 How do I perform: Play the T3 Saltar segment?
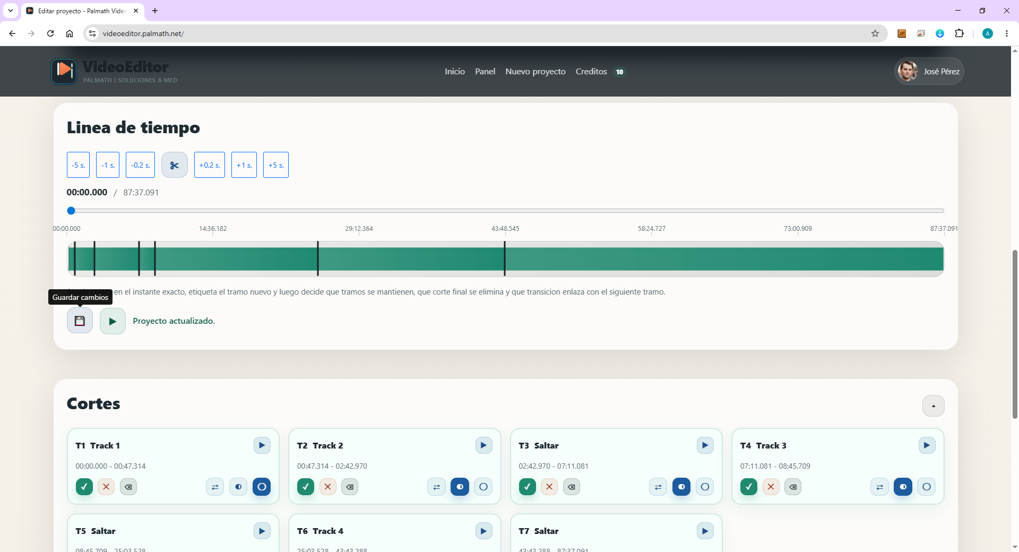point(705,445)
